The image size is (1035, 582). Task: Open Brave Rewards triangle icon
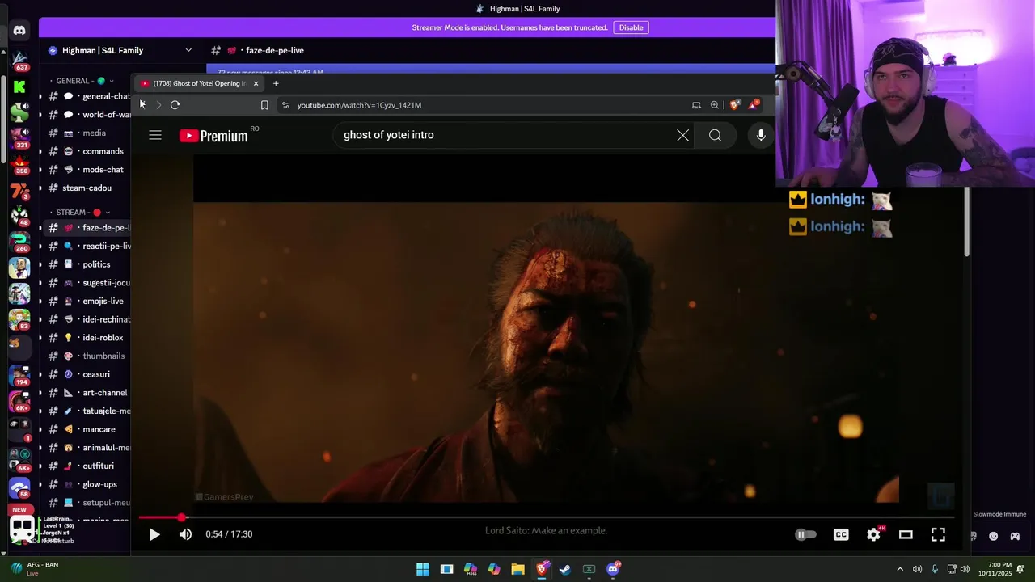pos(754,104)
